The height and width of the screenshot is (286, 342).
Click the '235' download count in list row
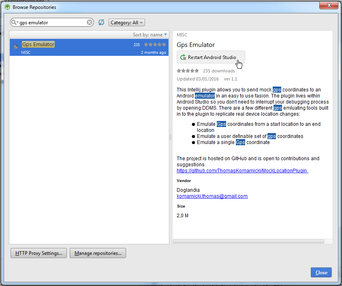click(x=137, y=44)
